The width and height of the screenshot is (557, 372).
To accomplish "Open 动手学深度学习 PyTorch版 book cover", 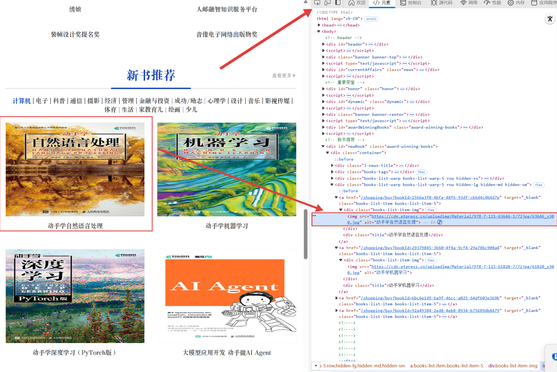I will click(x=75, y=296).
